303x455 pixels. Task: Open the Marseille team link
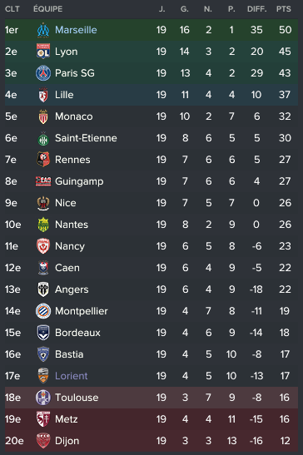[x=76, y=30]
